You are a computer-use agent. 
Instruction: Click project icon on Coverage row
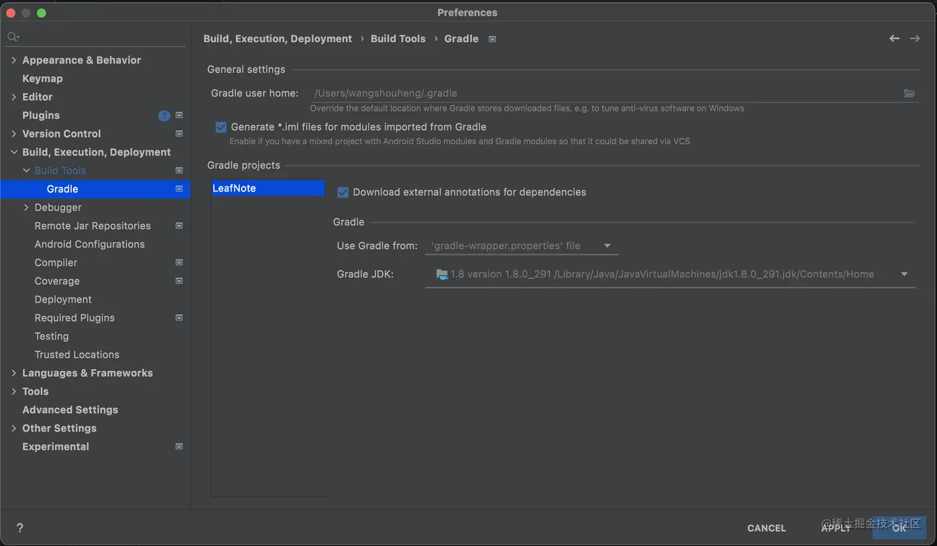click(179, 281)
